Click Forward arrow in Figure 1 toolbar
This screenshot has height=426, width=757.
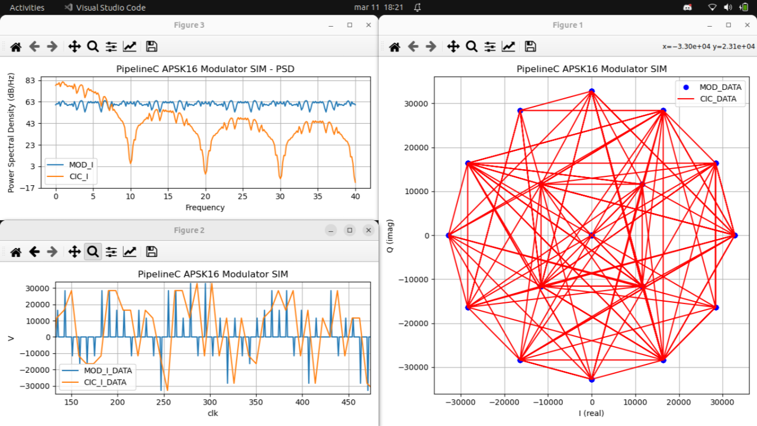[x=431, y=47]
